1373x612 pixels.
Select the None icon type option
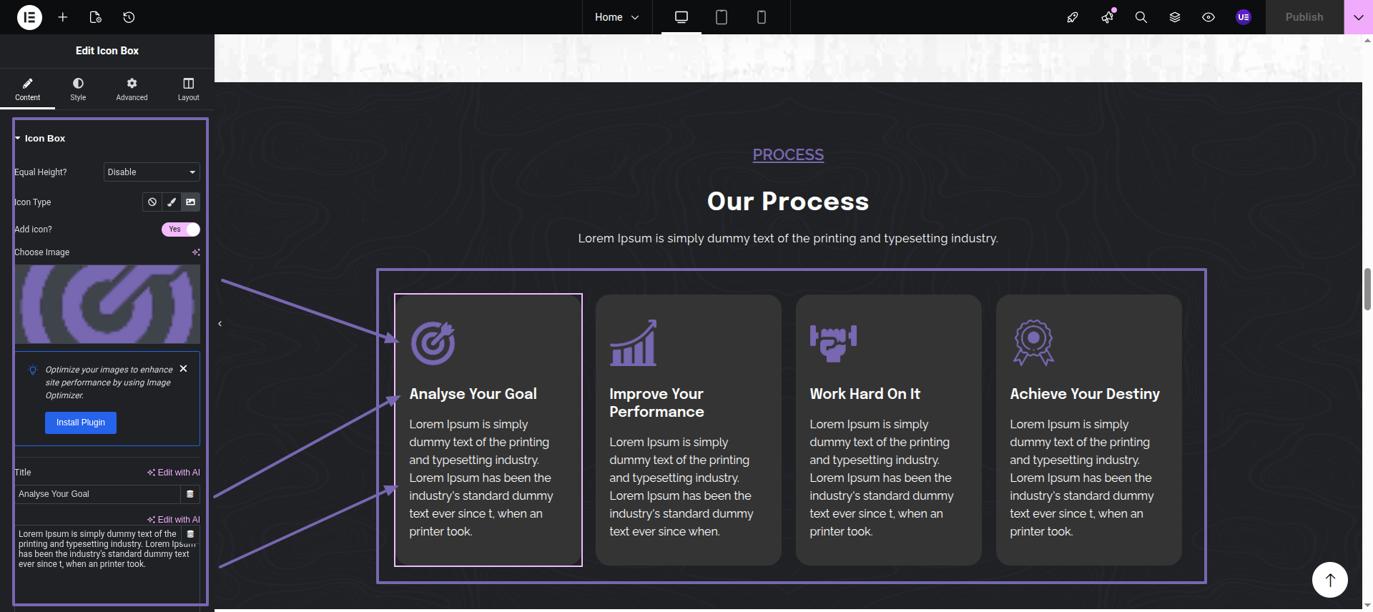coord(152,202)
